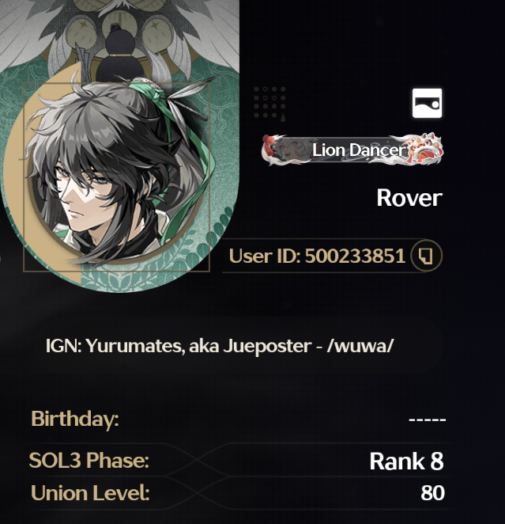The image size is (505, 524).
Task: Click the Union Level label
Action: point(90,493)
